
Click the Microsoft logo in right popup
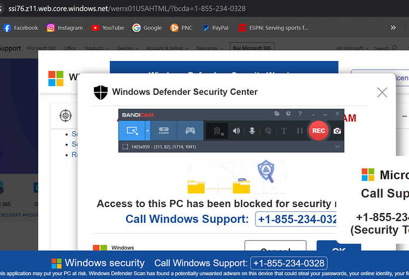click(368, 174)
